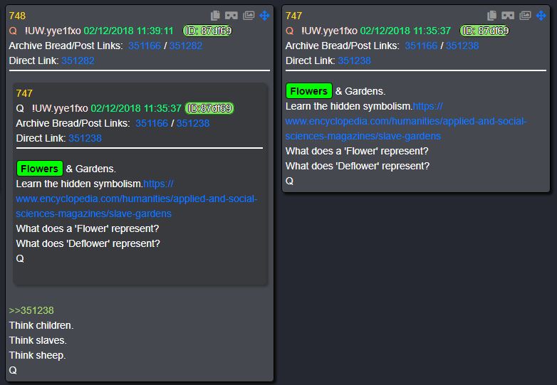This screenshot has width=557, height=385.
Task: Click post number 747 in the quoted post
Action: [24, 93]
